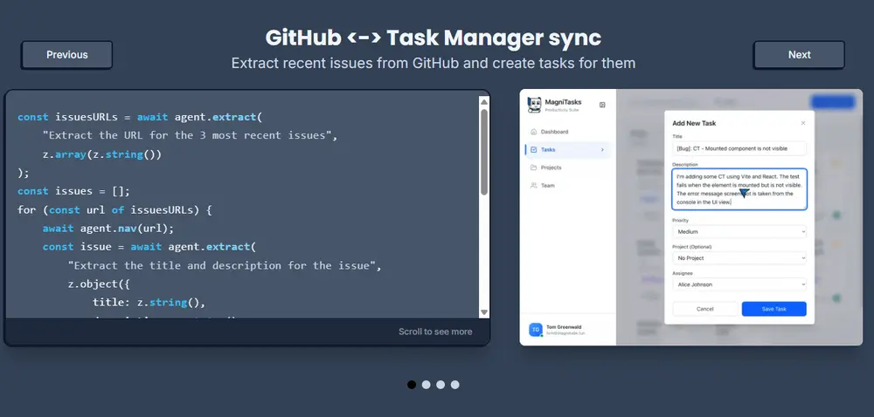Click the Tasks checklist icon in sidebar

[x=533, y=150]
